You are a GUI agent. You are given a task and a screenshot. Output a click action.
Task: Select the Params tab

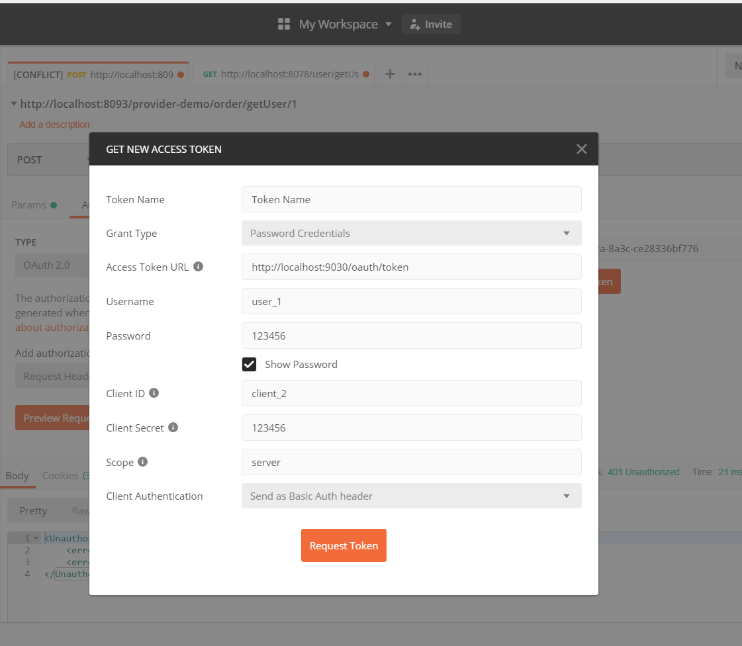[x=29, y=205]
